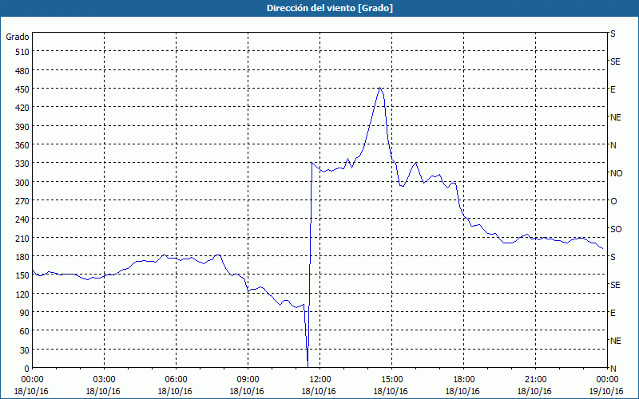Screen dimensions: 639x399
Task: Select the "NE" compass label level with 30
Action: pos(616,341)
